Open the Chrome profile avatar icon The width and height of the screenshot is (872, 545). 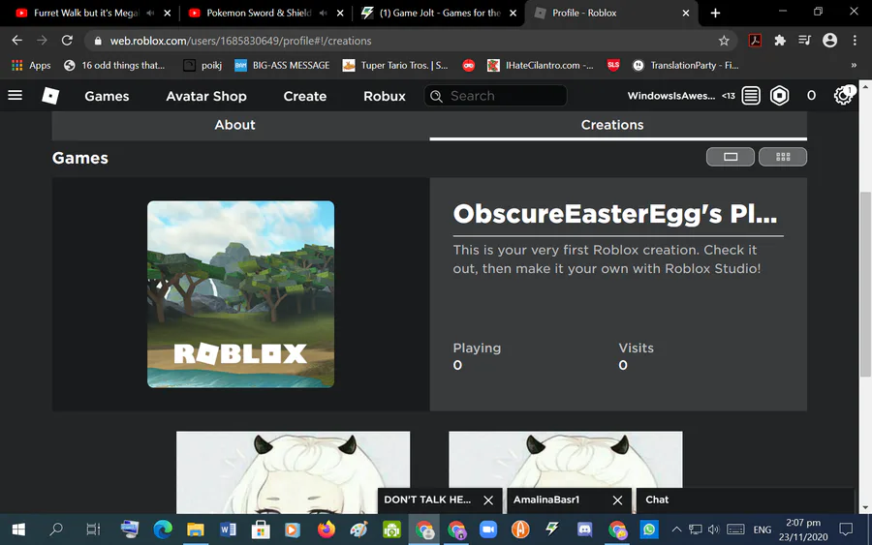pyautogui.click(x=829, y=41)
